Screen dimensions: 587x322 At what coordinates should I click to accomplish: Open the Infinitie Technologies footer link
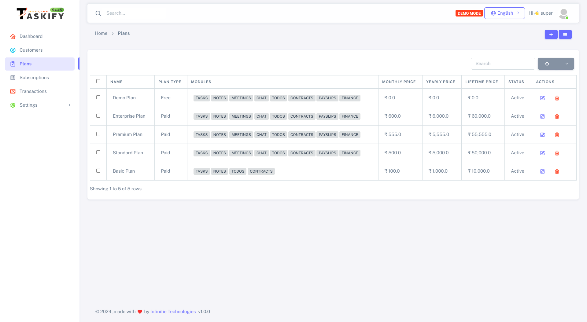tap(173, 312)
